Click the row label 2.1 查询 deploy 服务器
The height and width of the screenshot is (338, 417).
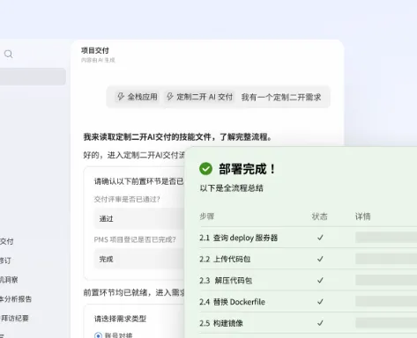238,238
